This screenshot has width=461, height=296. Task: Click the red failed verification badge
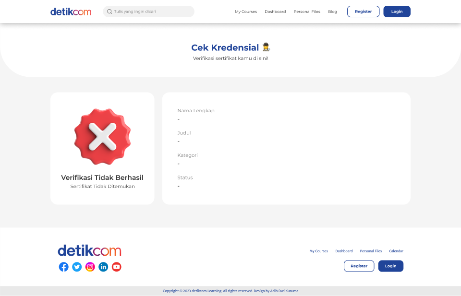[x=102, y=136]
